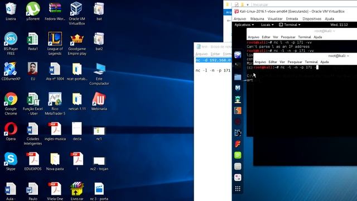Select the Skype desktop shortcut

11,161
